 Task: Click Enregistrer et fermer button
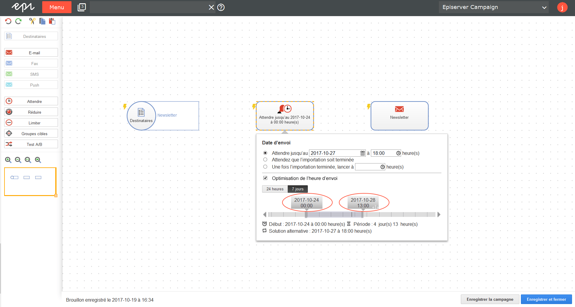(x=546, y=299)
